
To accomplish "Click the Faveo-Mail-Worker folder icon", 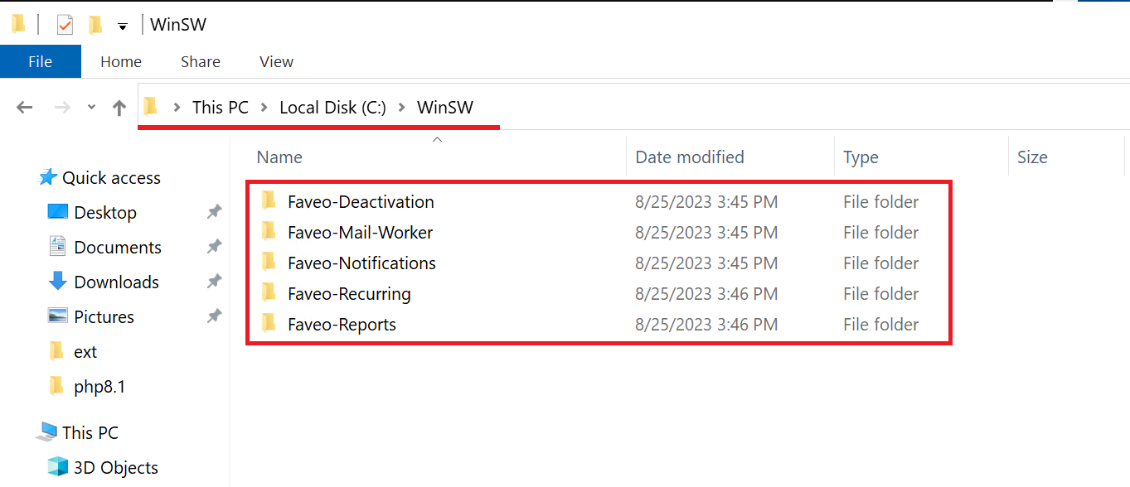I will click(x=268, y=231).
